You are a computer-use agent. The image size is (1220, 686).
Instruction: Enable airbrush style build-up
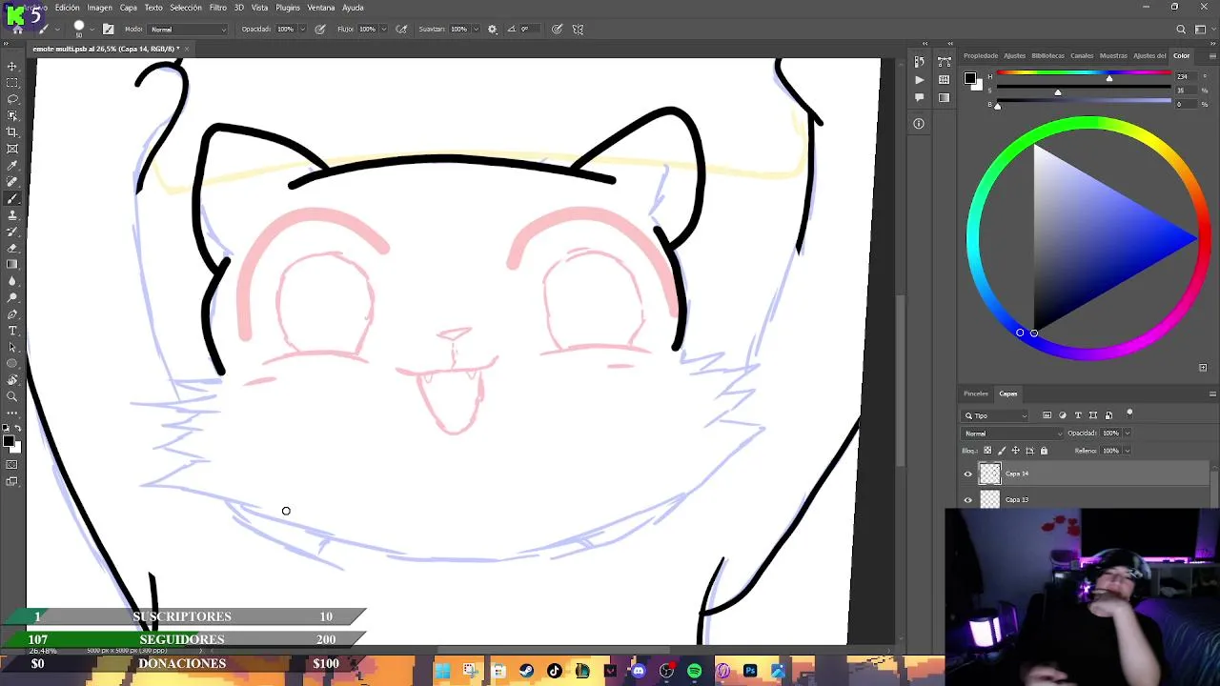[401, 29]
